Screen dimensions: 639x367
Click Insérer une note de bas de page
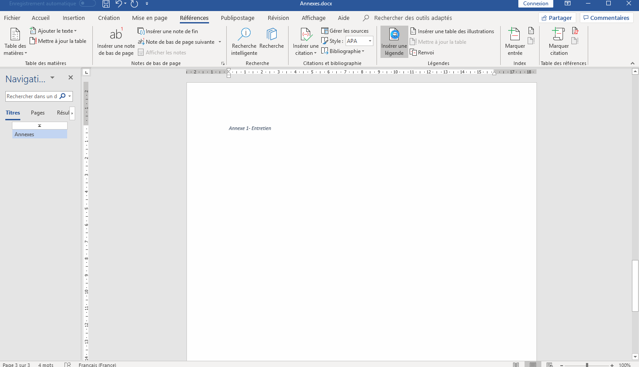[116, 35]
